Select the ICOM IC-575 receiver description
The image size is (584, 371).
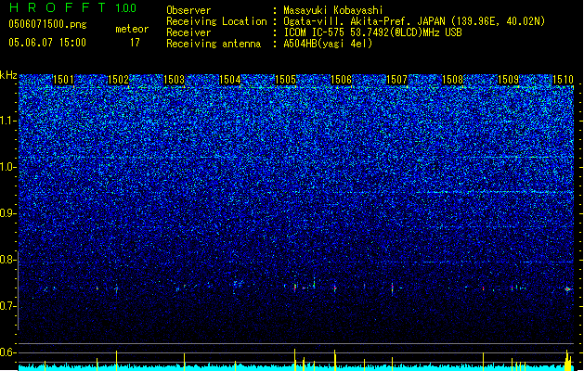coord(373,32)
